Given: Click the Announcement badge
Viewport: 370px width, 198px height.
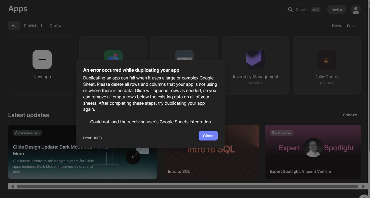Looking at the screenshot, I should (27, 132).
